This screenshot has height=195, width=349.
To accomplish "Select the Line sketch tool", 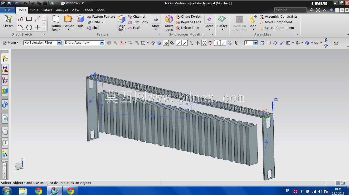I will [x=37, y=19].
